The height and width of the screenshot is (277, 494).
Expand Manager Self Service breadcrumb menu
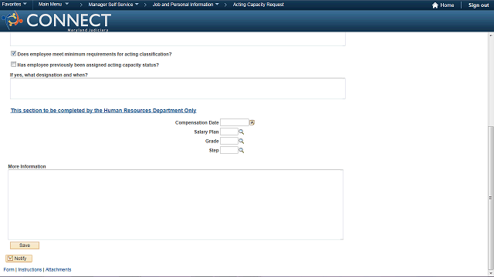113,5
